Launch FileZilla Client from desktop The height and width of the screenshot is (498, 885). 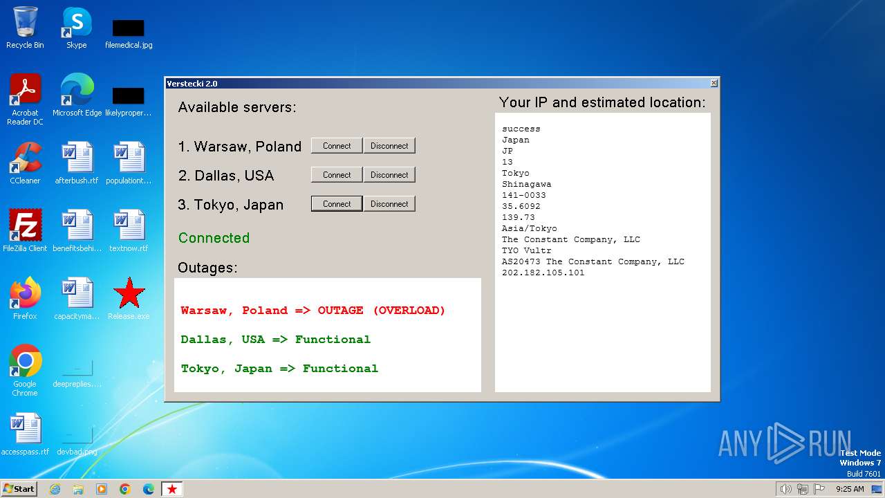click(x=25, y=231)
